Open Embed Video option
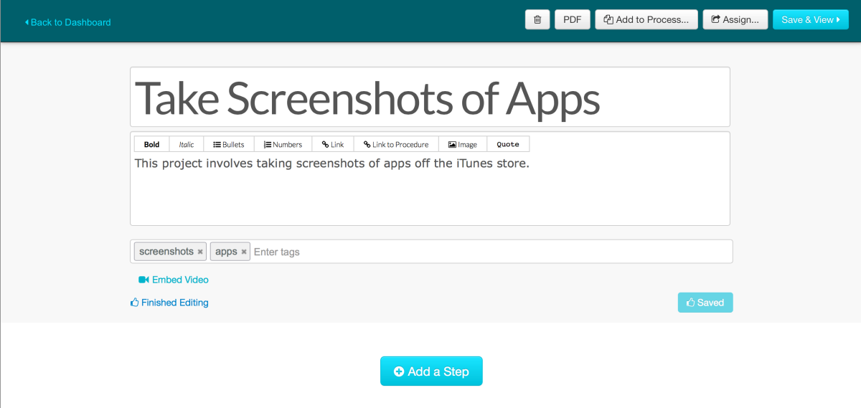Screen dimensions: 861x408 coord(174,280)
